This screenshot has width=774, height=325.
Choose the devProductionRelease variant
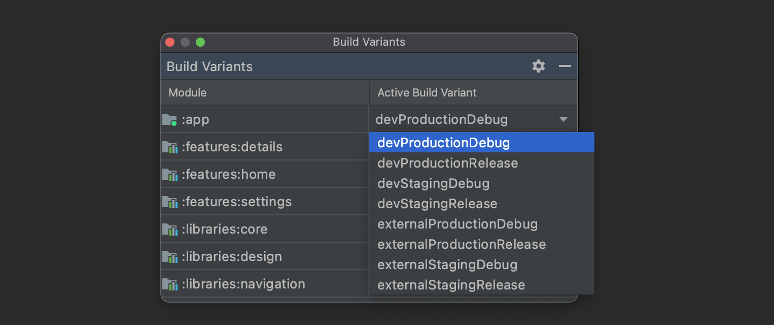coord(448,163)
